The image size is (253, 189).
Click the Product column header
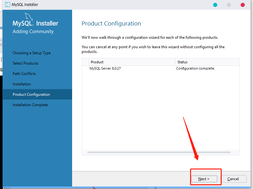coord(132,62)
